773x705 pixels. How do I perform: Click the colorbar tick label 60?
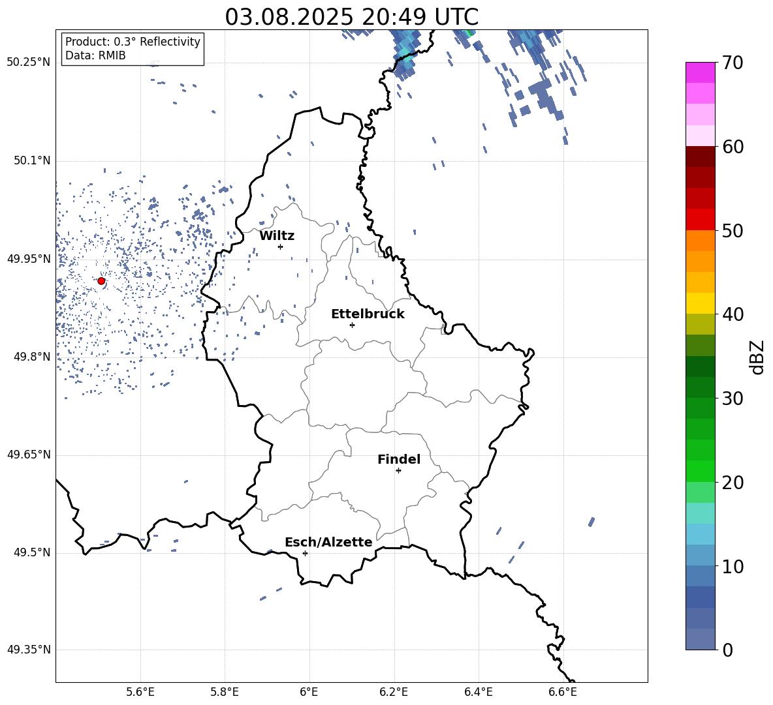tap(733, 147)
